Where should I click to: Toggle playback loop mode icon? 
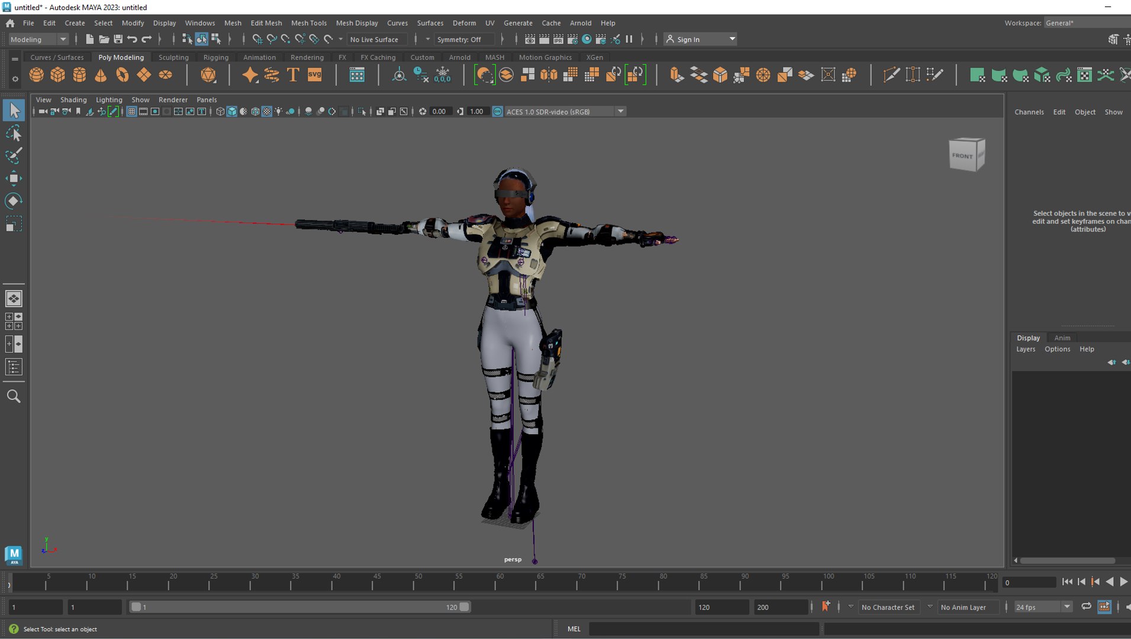(x=1086, y=606)
